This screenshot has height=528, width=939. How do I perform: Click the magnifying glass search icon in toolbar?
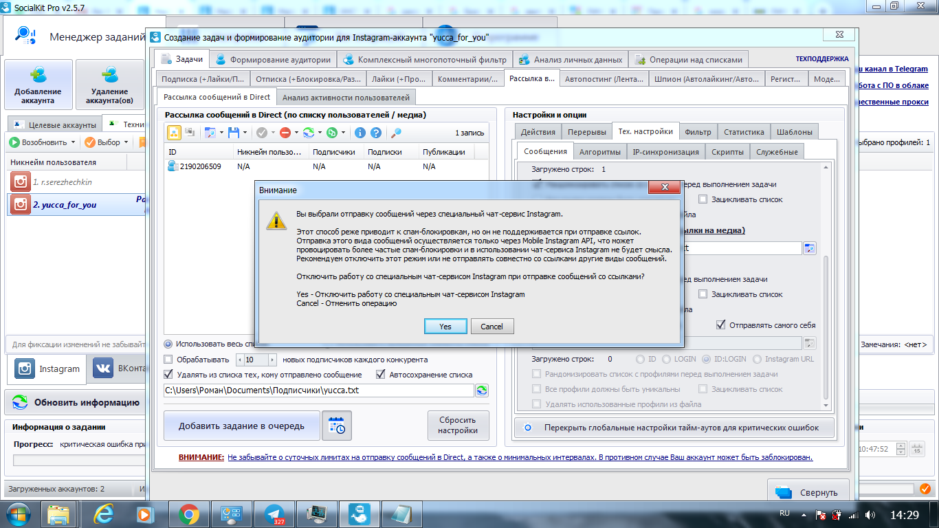tap(397, 133)
